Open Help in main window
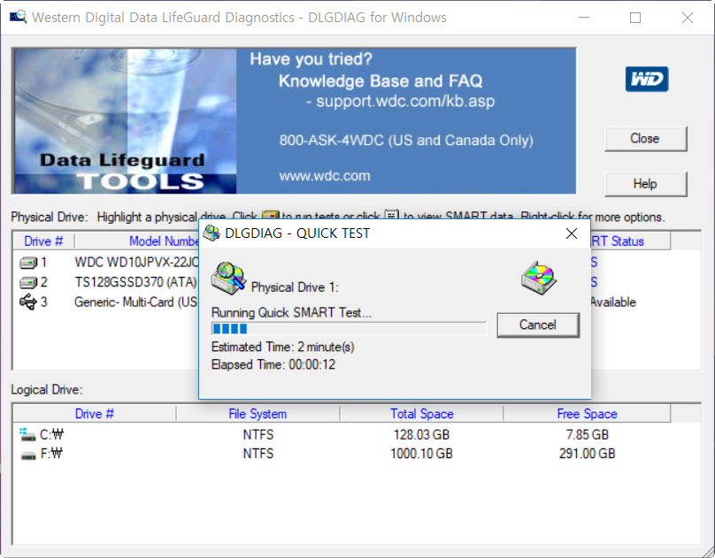Viewport: 715px width, 558px height. coord(645,184)
